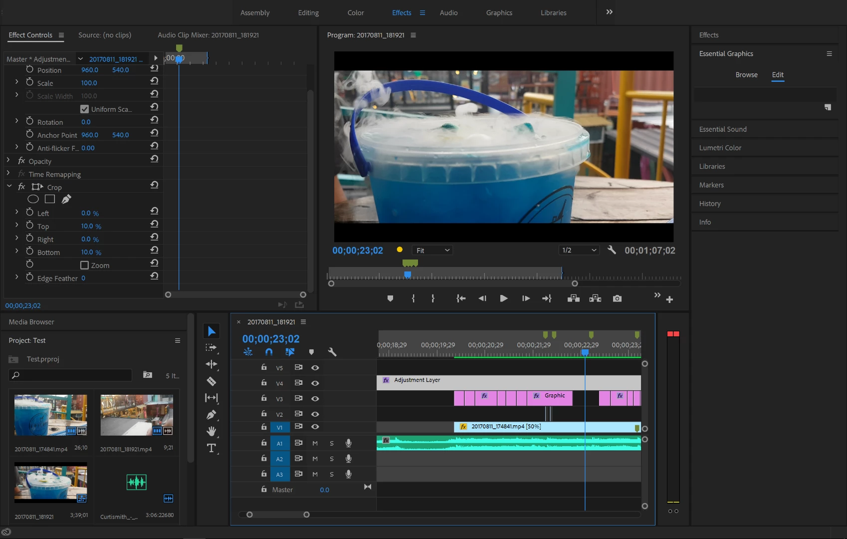Select the Razor tool
The image size is (847, 539).
(x=212, y=381)
